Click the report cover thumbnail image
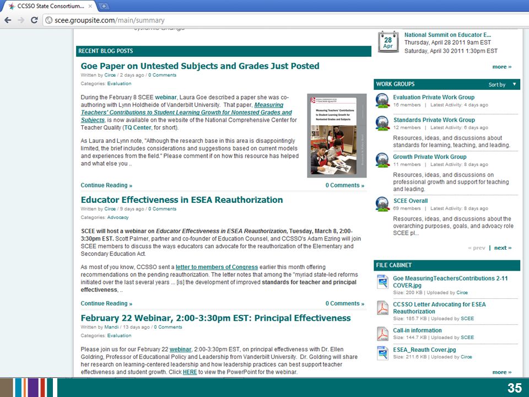 point(337,136)
